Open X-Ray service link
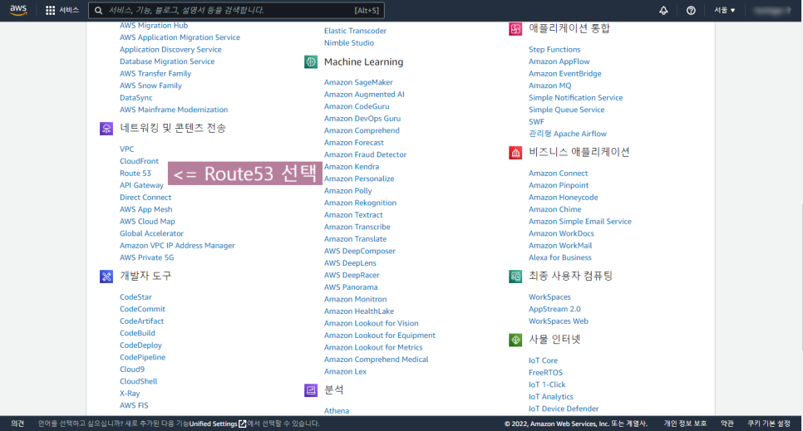Viewport: 803px width, 431px height. point(130,393)
